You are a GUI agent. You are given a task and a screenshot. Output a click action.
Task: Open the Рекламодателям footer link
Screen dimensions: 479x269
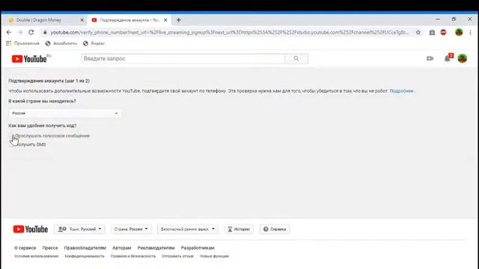click(156, 248)
